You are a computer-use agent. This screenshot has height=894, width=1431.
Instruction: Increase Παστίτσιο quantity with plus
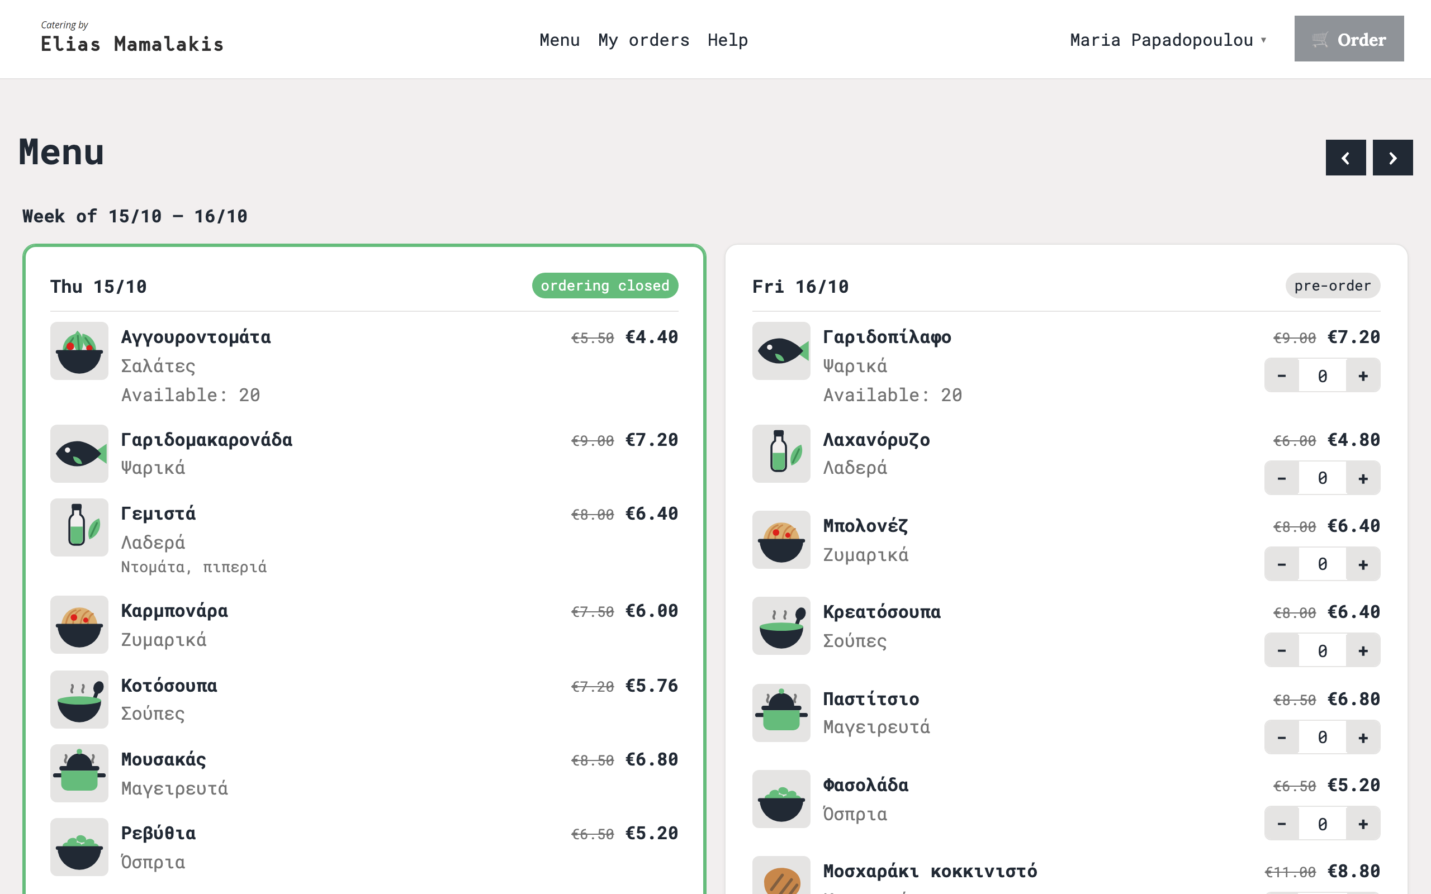point(1363,738)
